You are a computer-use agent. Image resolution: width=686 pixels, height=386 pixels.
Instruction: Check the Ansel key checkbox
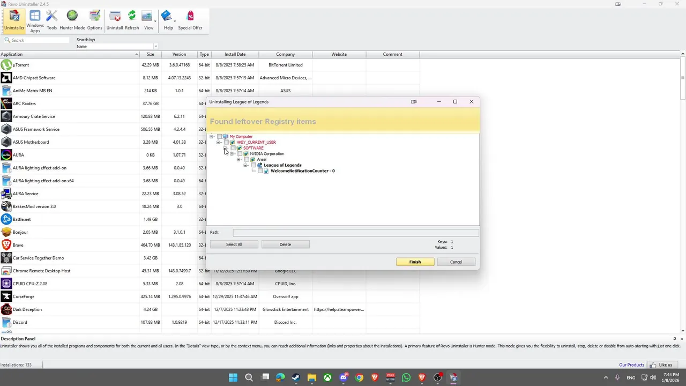[247, 159]
